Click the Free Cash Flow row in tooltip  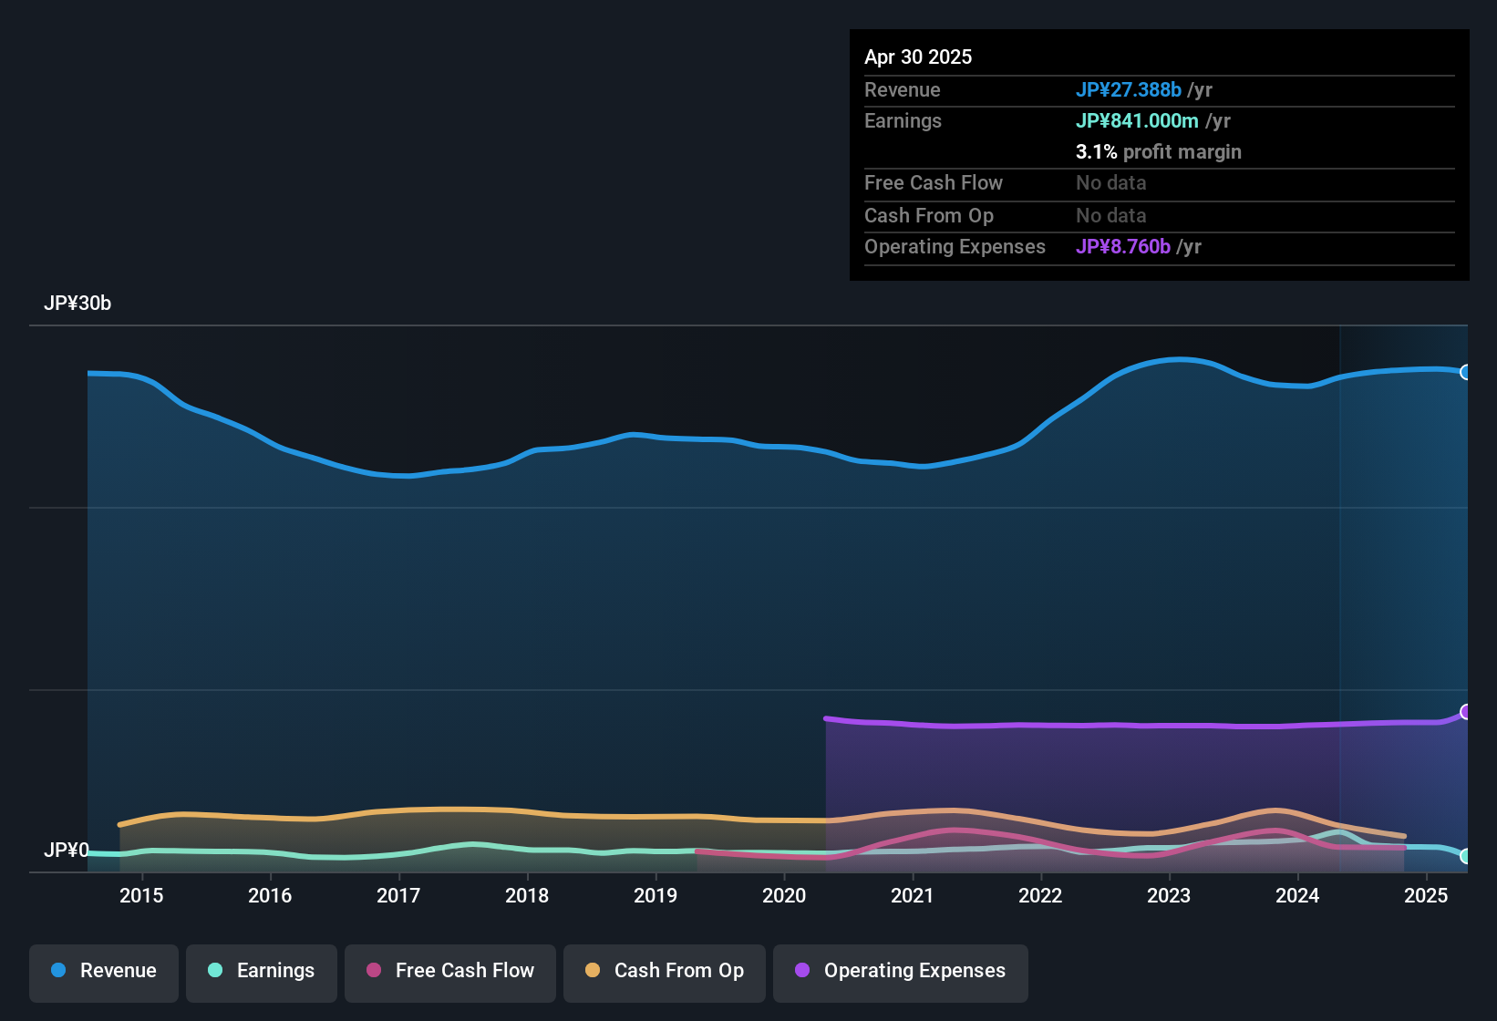coord(1160,183)
